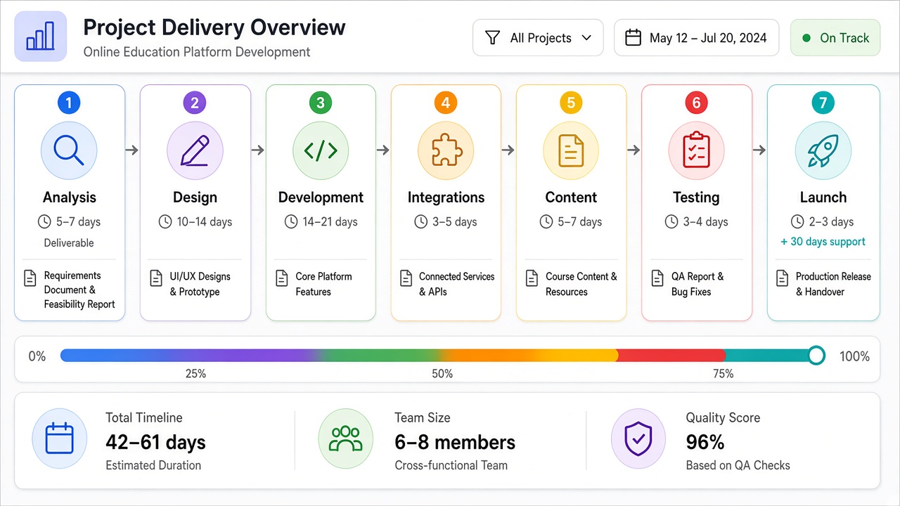Click the Total Timeline calendar icon
This screenshot has height=506, width=900.
point(60,439)
